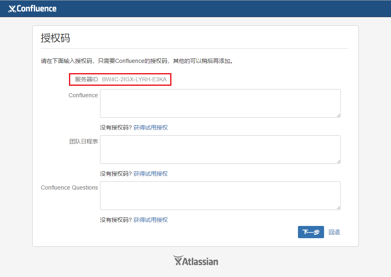The width and height of the screenshot is (391, 277).
Task: Focus the 团队日程表 license key textarea
Action: (220, 150)
